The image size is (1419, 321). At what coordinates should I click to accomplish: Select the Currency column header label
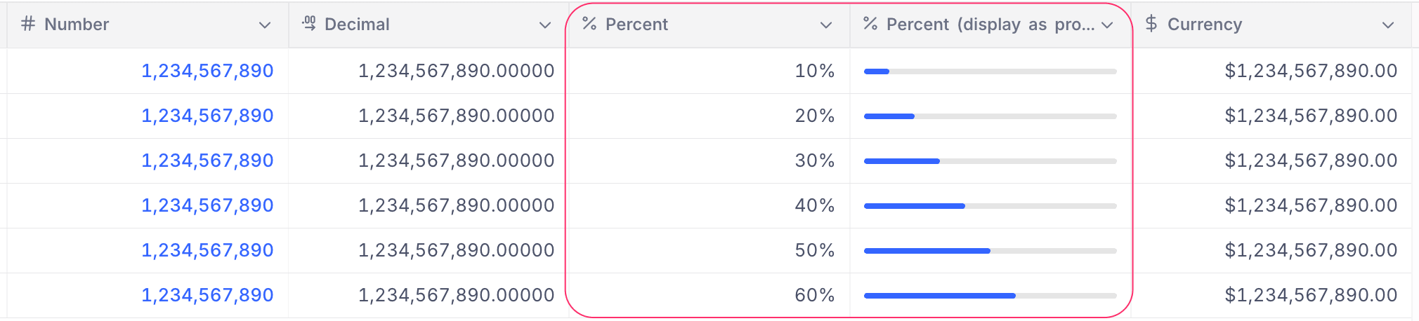pyautogui.click(x=1204, y=25)
